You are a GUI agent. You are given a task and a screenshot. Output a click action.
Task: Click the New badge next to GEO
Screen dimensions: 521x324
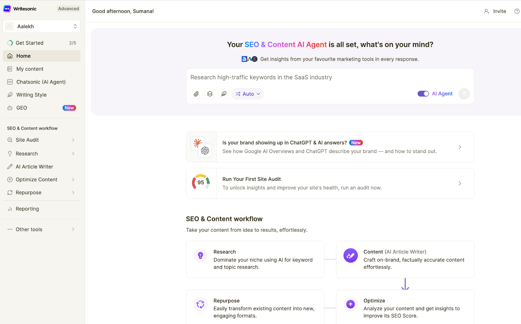point(69,108)
